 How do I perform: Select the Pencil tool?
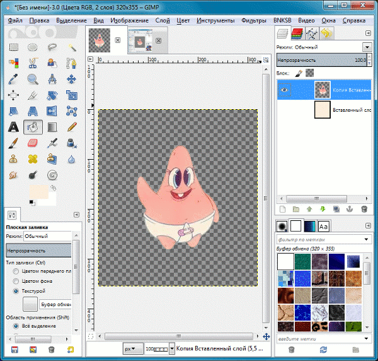72,127
